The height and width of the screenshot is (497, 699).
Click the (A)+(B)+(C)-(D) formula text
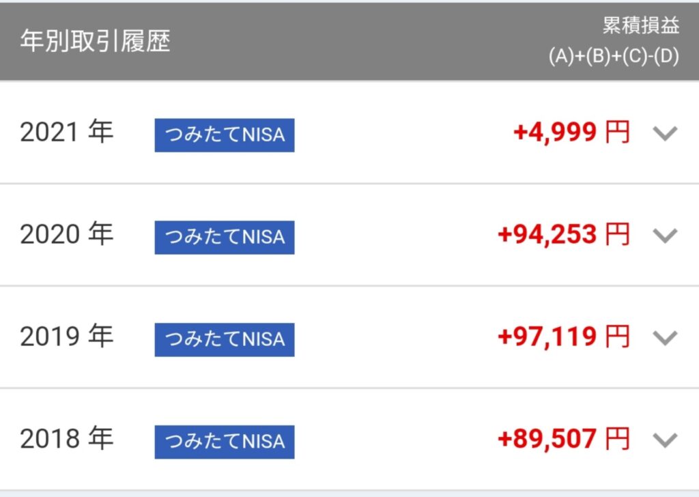tap(614, 56)
